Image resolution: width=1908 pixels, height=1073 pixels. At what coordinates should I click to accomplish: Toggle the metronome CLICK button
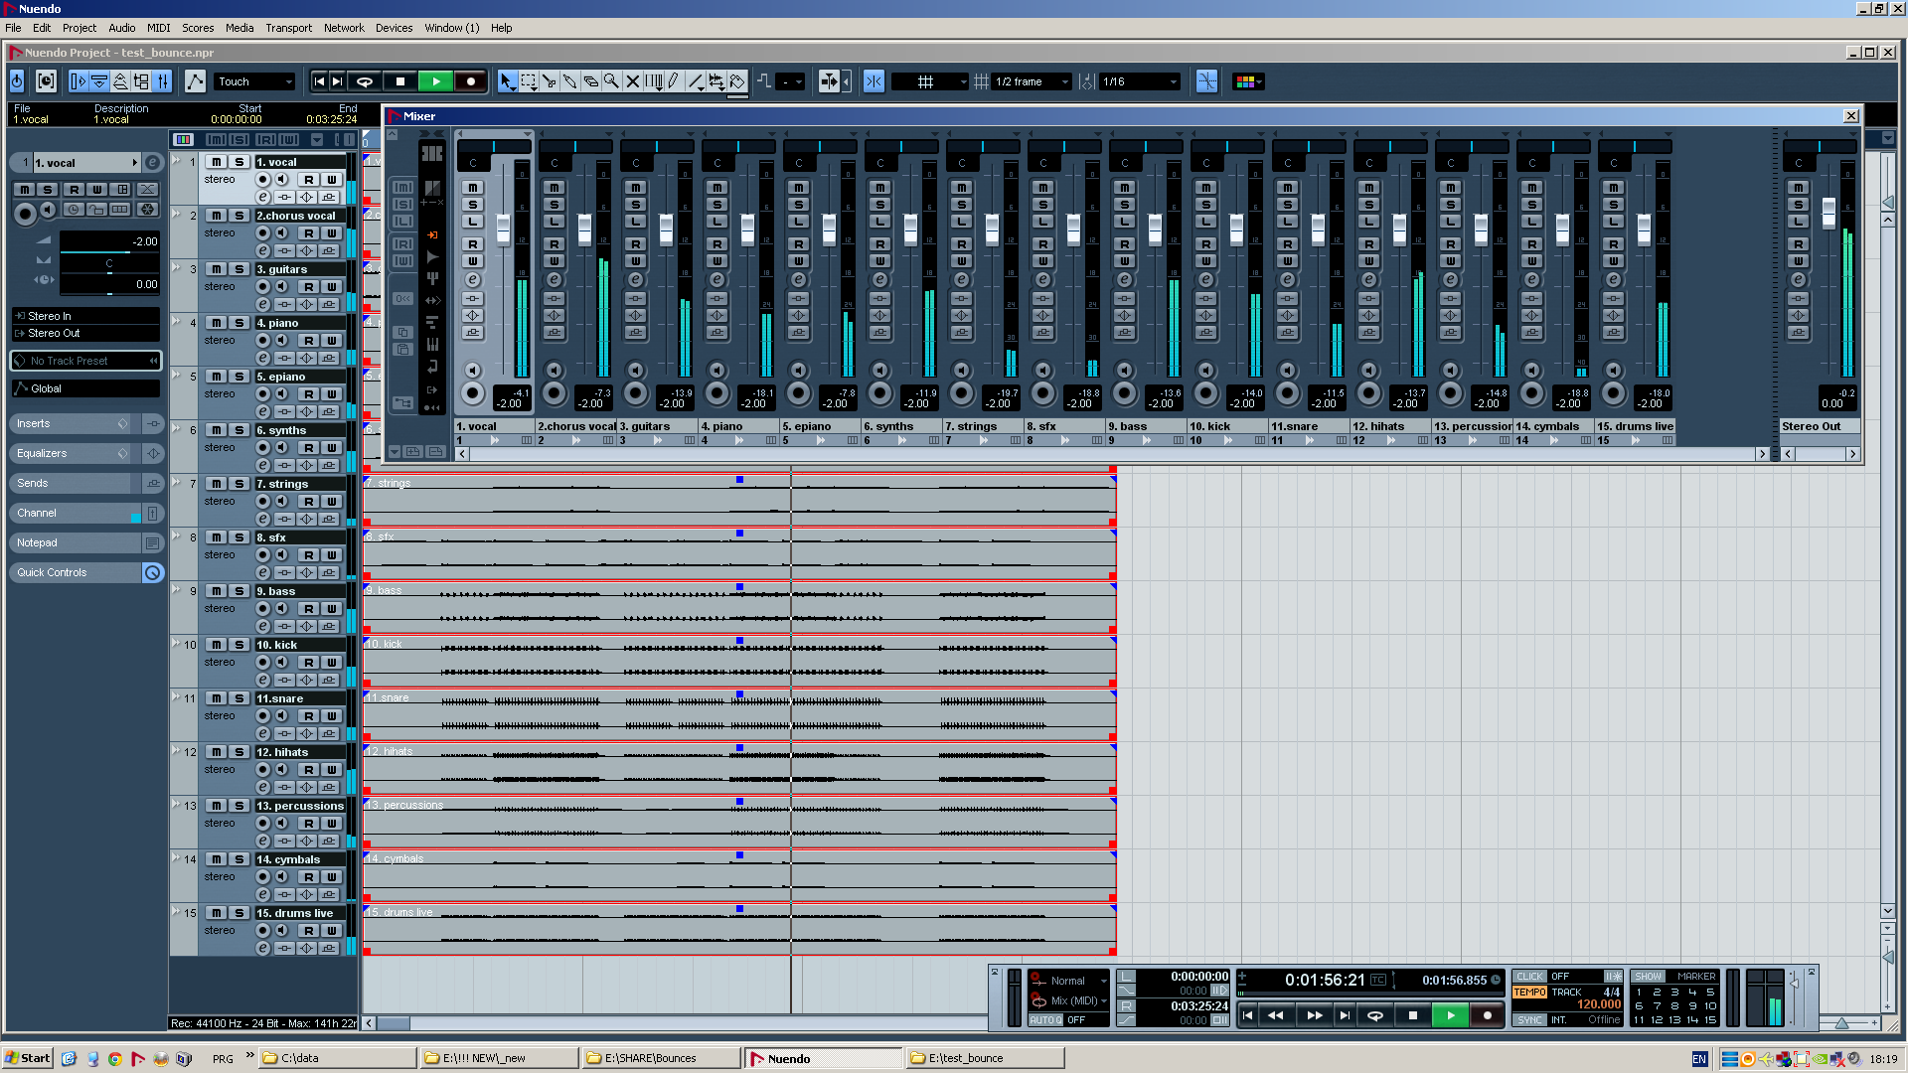point(1530,977)
